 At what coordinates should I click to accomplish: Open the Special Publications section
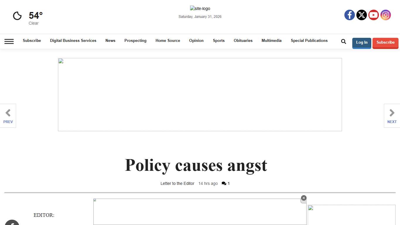click(309, 41)
